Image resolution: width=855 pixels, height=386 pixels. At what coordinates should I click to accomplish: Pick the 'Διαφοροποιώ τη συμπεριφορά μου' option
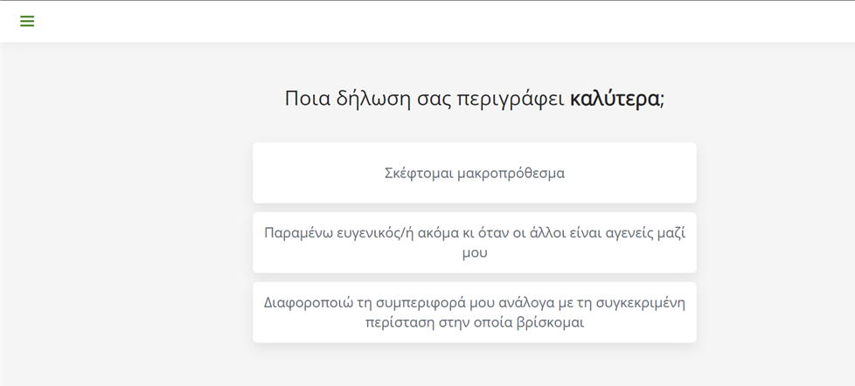point(474,312)
